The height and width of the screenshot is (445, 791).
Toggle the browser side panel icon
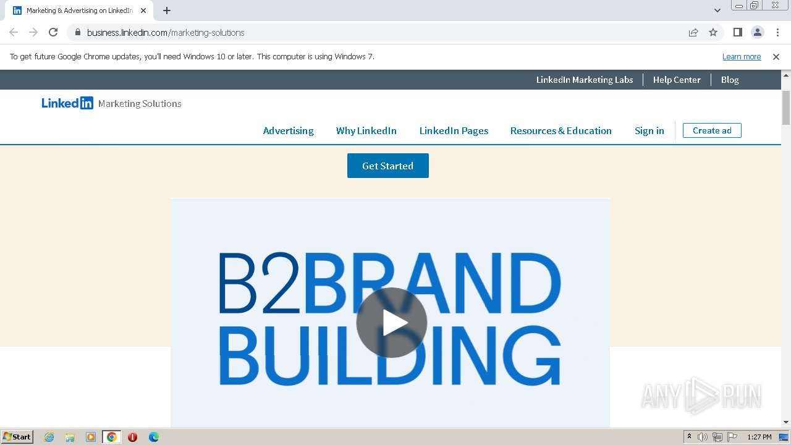coord(738,32)
